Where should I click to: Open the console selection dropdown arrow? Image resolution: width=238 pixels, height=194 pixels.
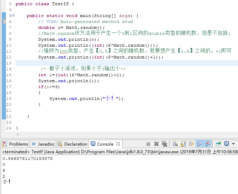click(233, 144)
